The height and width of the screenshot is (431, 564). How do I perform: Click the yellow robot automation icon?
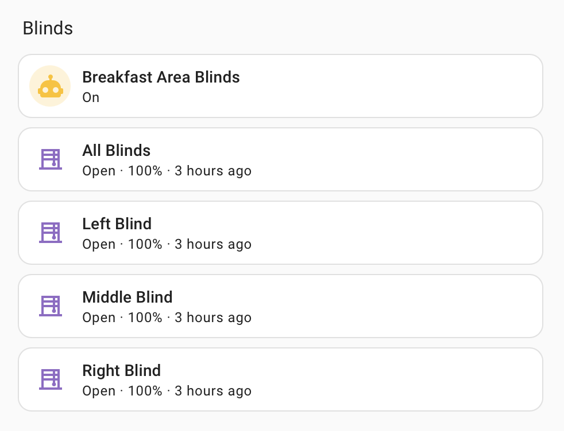click(x=50, y=86)
